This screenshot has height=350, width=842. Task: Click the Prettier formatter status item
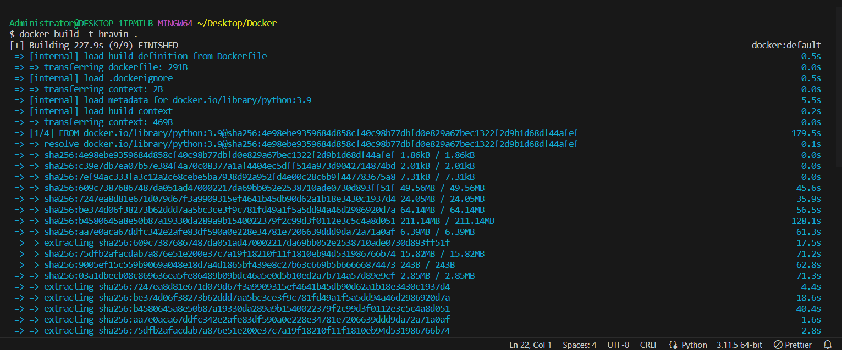tap(793, 345)
